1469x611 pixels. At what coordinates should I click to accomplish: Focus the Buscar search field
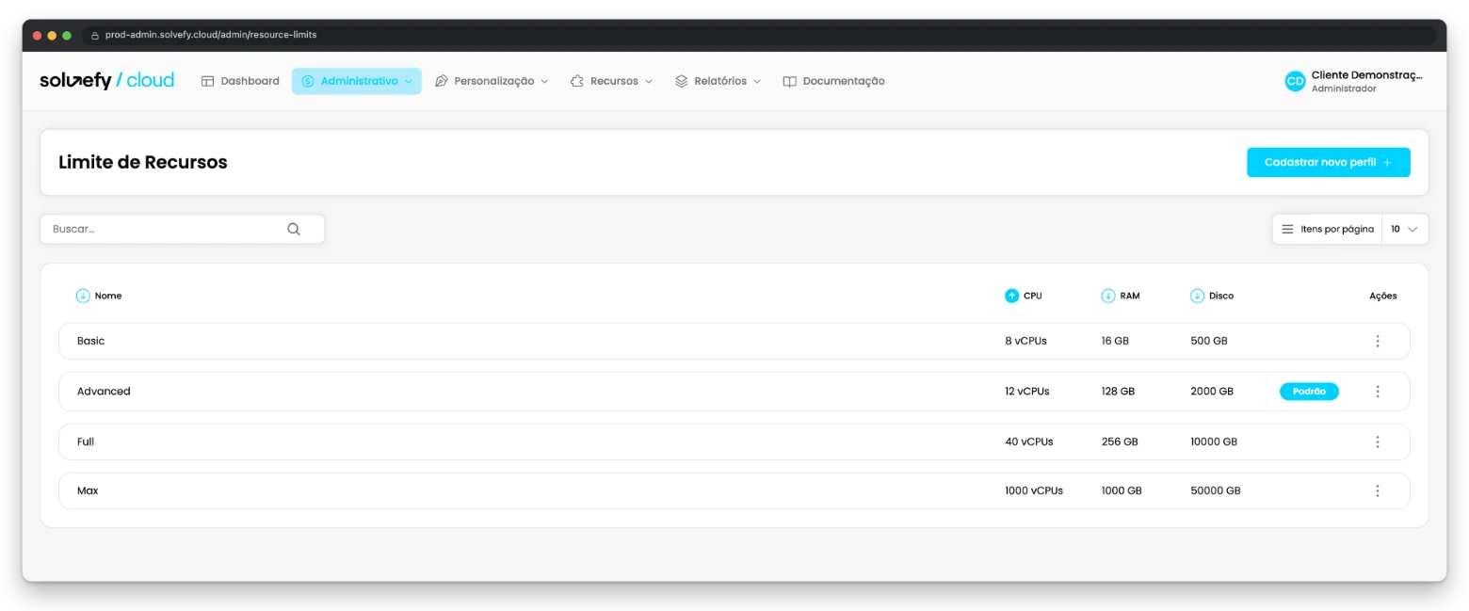183,229
